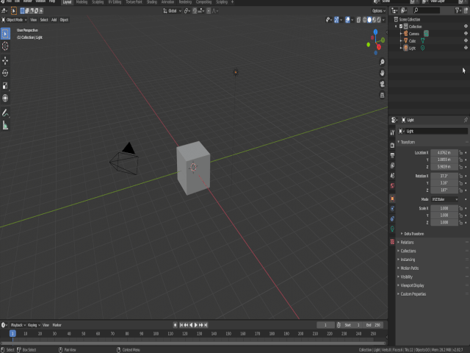Lock the Location X value
The width and height of the screenshot is (470, 353).
point(460,153)
